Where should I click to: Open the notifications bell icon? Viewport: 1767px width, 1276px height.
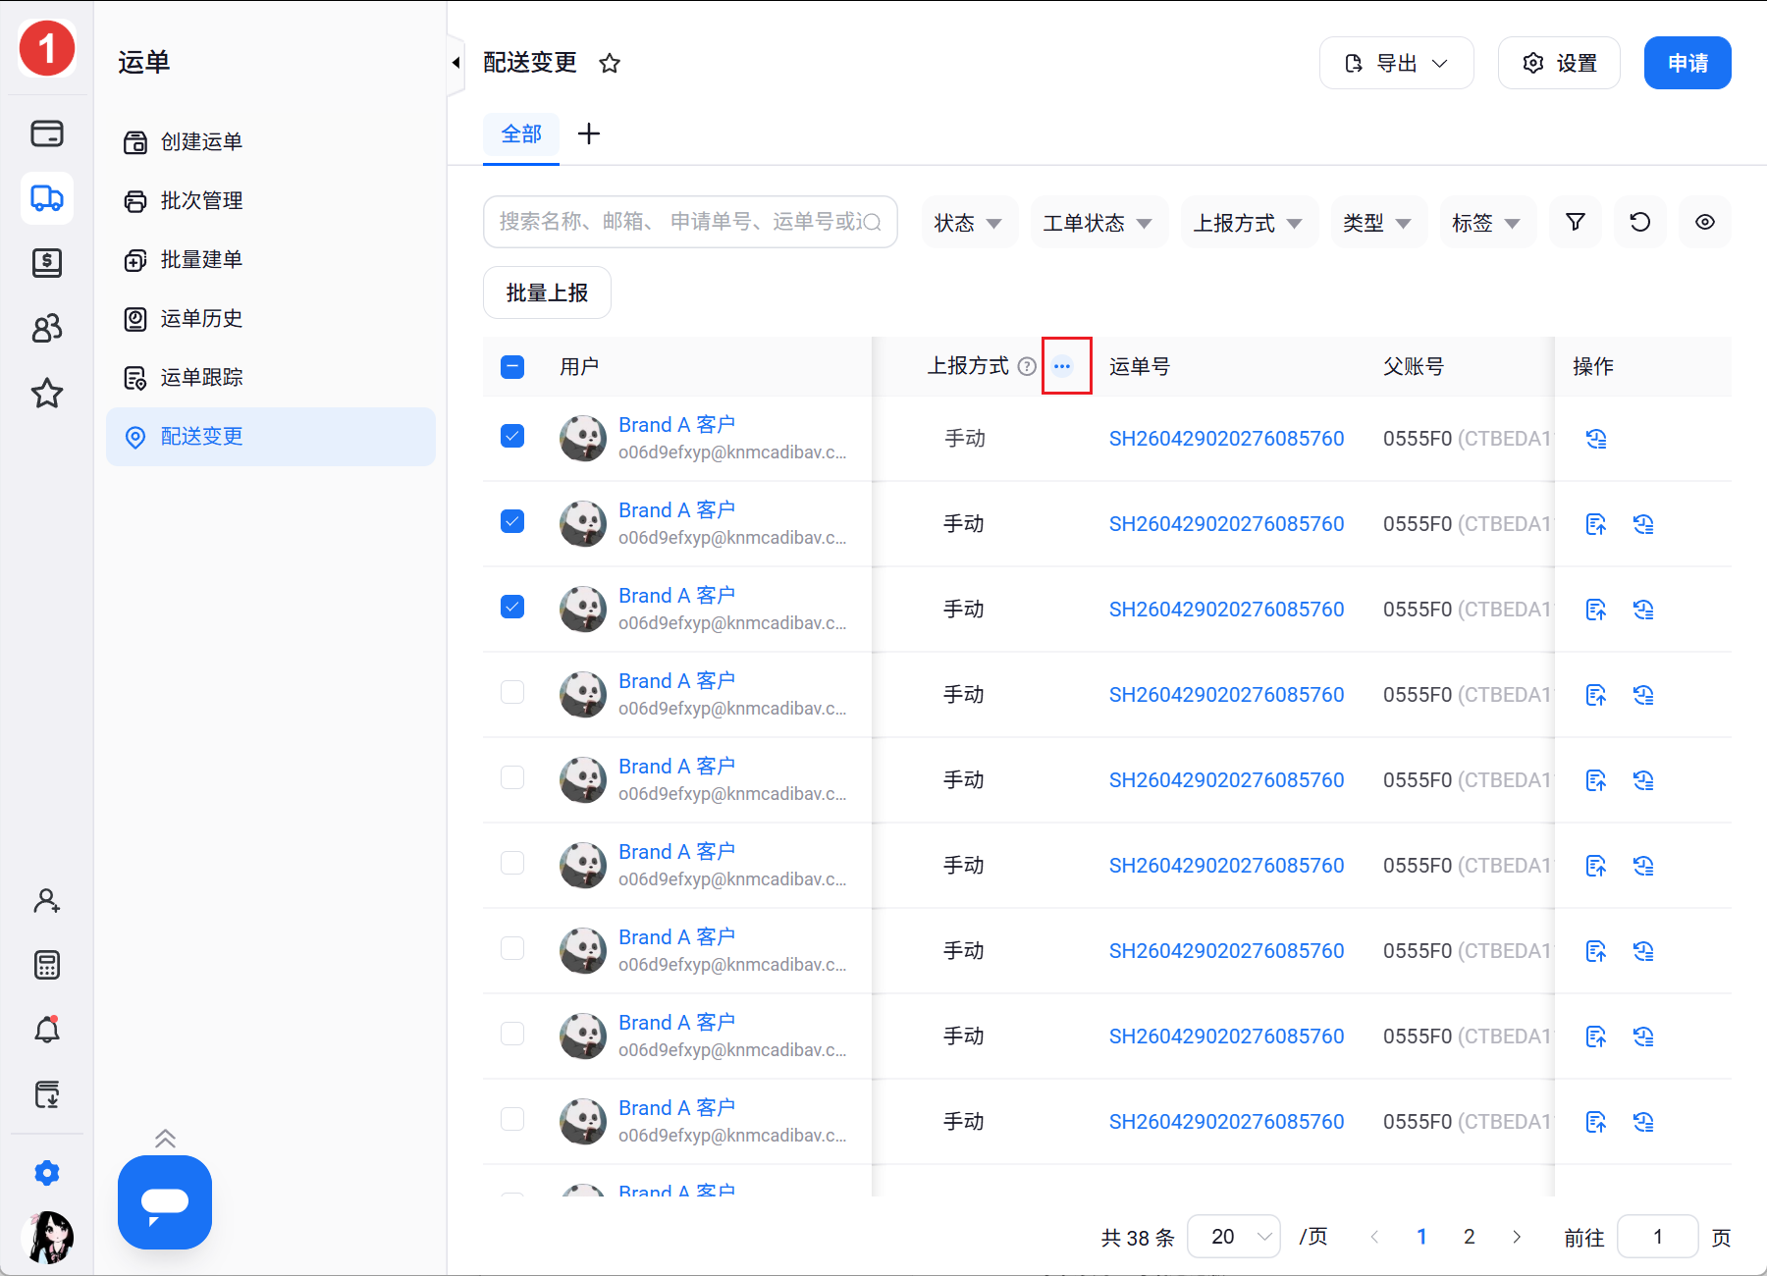[x=47, y=1030]
